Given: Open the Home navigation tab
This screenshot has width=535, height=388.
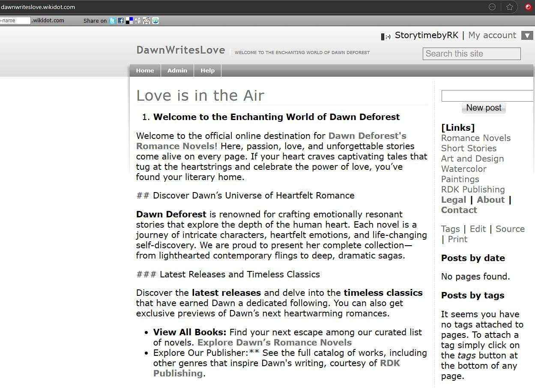Looking at the screenshot, I should [145, 71].
